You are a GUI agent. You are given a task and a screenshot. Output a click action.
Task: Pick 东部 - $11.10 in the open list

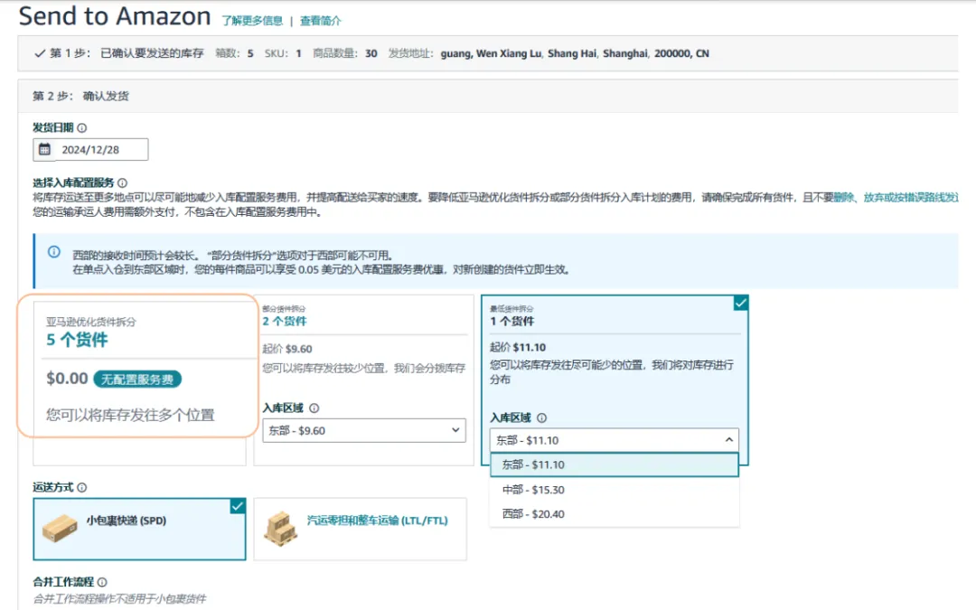point(533,465)
